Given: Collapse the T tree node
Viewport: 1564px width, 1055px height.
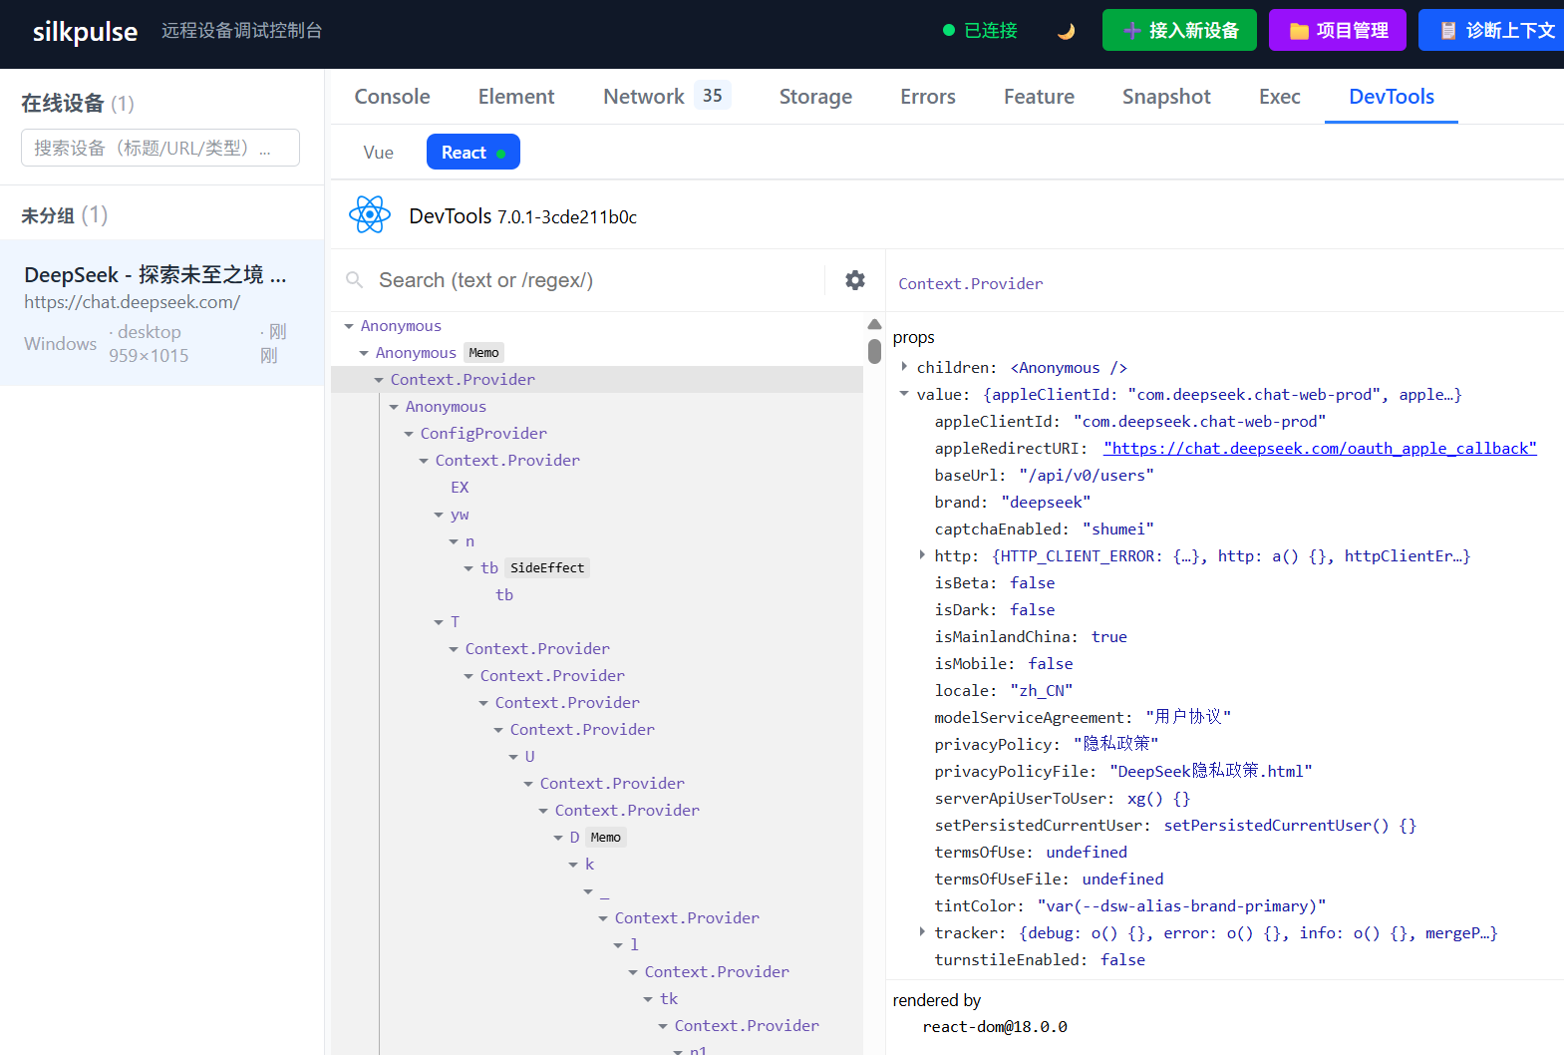Looking at the screenshot, I should [x=439, y=622].
